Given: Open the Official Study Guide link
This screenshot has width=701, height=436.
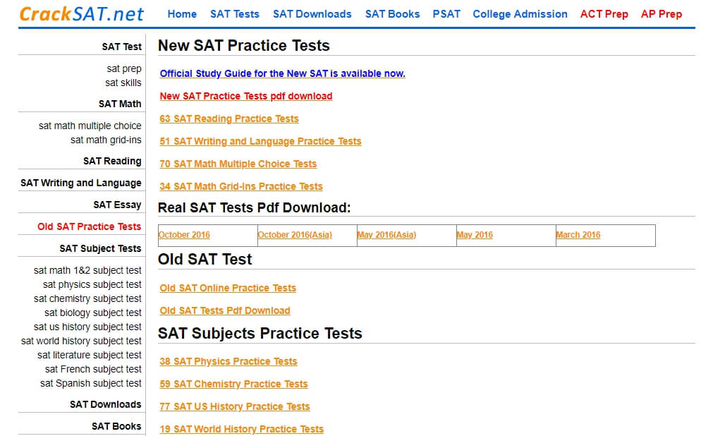Looking at the screenshot, I should coord(282,73).
